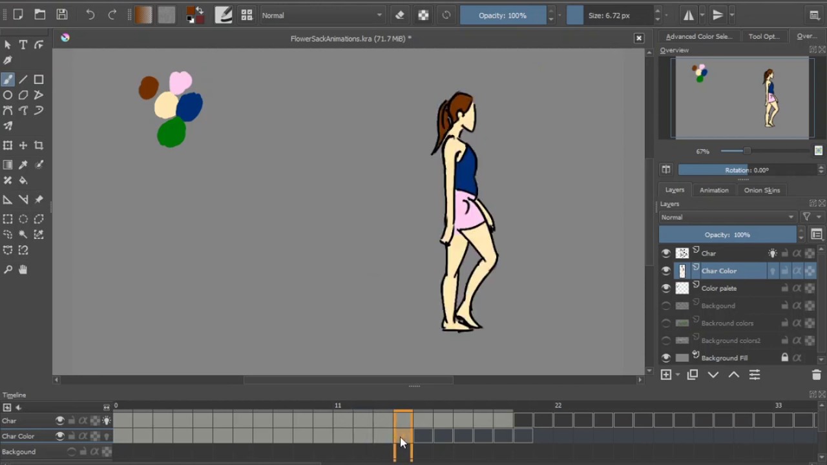Viewport: 827px width, 465px height.
Task: Select the Pan hand tool
Action: (x=23, y=269)
